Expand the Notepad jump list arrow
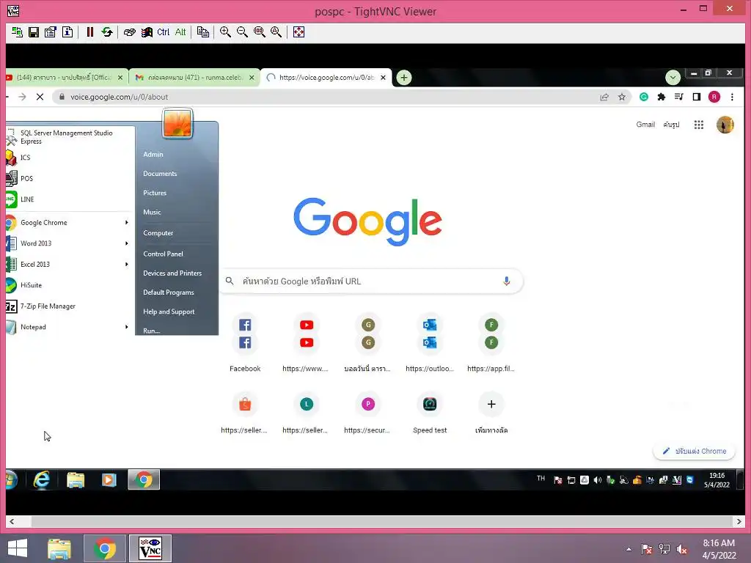 [126, 327]
